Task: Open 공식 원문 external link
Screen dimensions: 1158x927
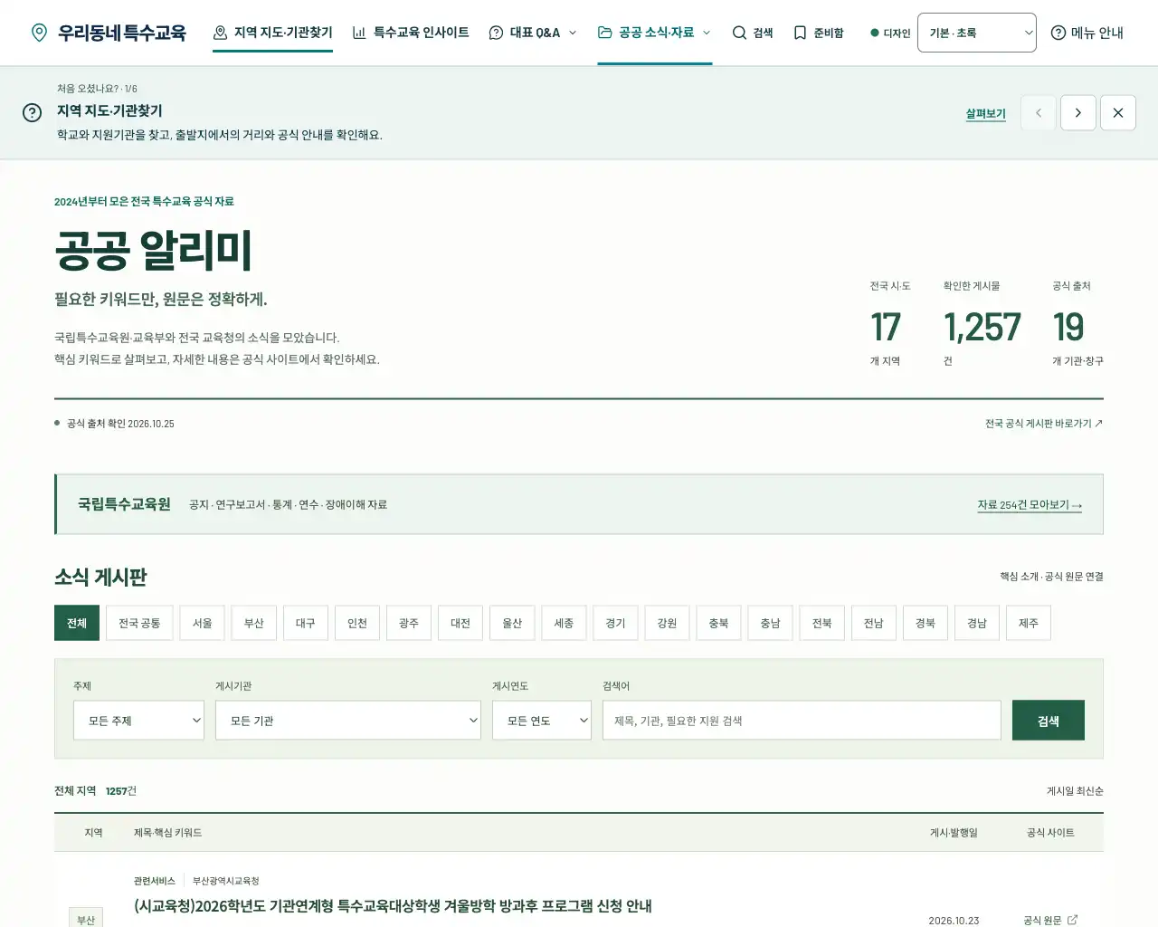Action: pyautogui.click(x=1050, y=920)
